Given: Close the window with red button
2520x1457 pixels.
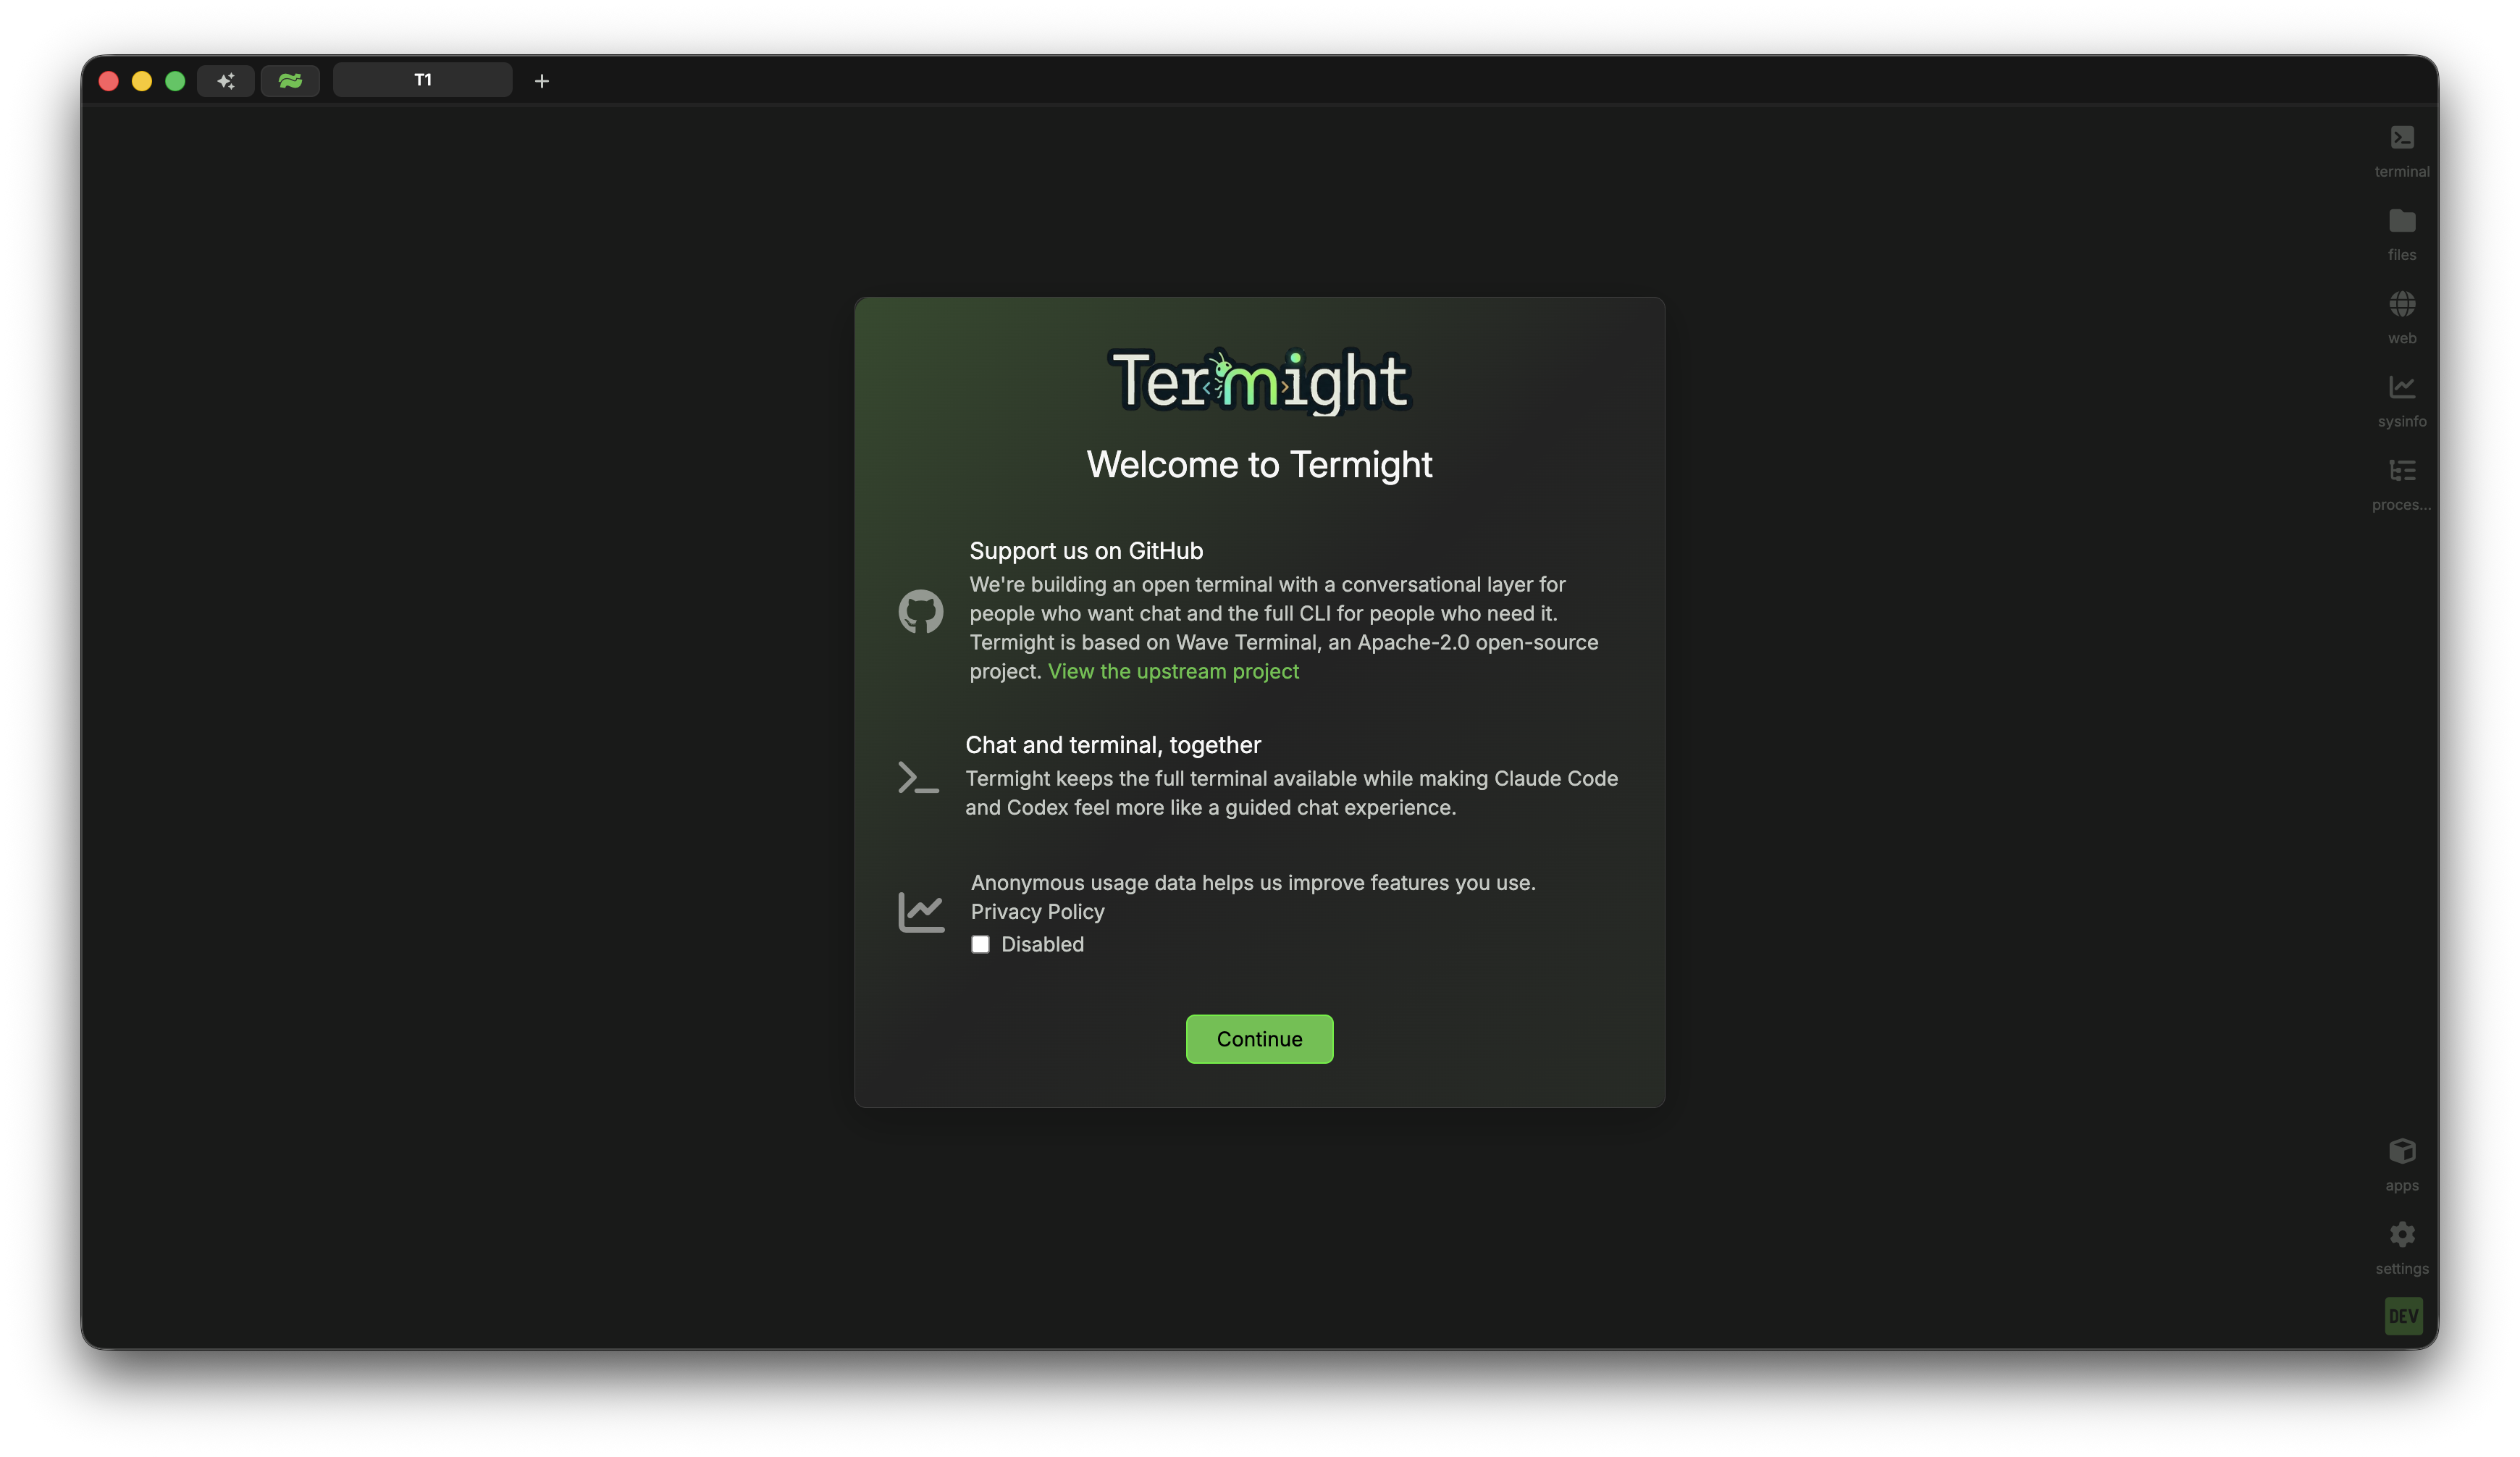Looking at the screenshot, I should (109, 81).
